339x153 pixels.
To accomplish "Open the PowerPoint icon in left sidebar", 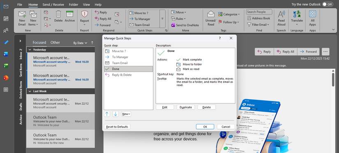I will (6, 78).
